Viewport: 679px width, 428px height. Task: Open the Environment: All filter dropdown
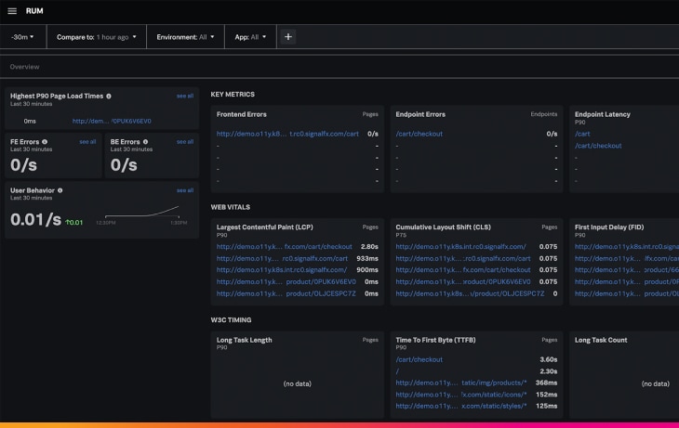click(x=186, y=37)
